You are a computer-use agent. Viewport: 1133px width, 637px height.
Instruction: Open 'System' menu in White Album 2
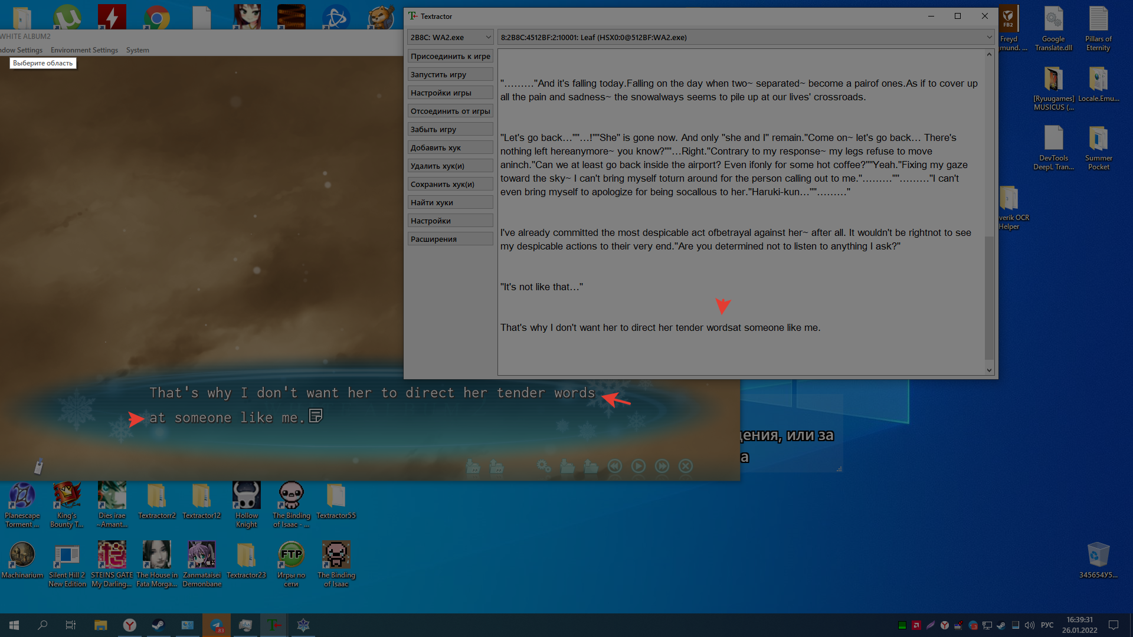tap(137, 50)
